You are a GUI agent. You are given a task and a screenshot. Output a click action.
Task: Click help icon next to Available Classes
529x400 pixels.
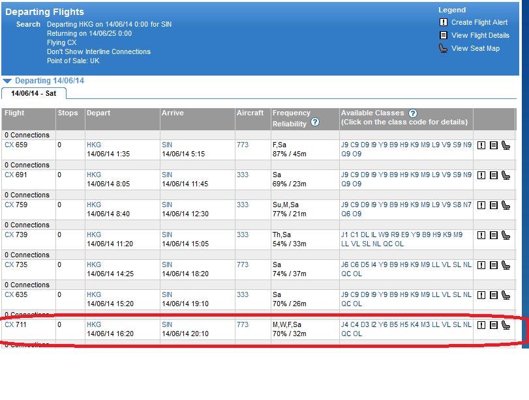point(412,113)
